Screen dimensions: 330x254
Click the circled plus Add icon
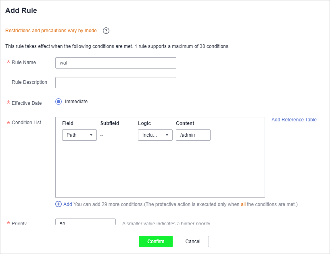click(x=58, y=204)
